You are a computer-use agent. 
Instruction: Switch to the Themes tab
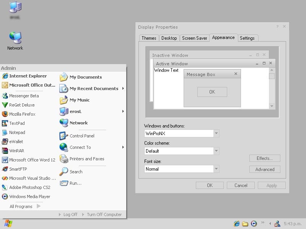[x=149, y=38]
